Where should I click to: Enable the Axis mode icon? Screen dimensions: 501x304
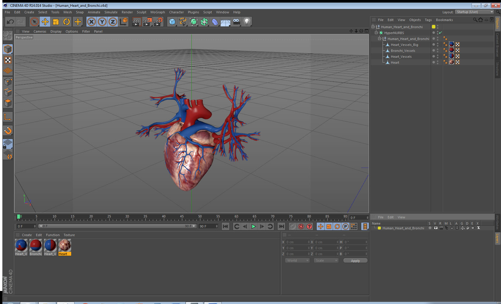8,117
